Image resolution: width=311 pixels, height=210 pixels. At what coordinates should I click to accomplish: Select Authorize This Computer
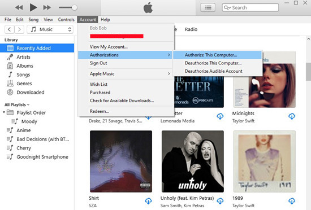(217, 55)
